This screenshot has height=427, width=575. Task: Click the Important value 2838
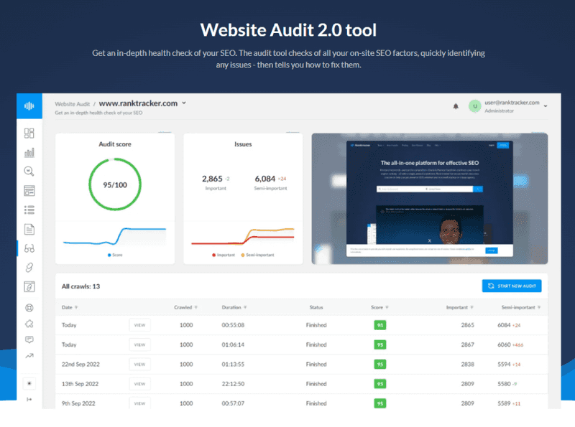coord(468,365)
